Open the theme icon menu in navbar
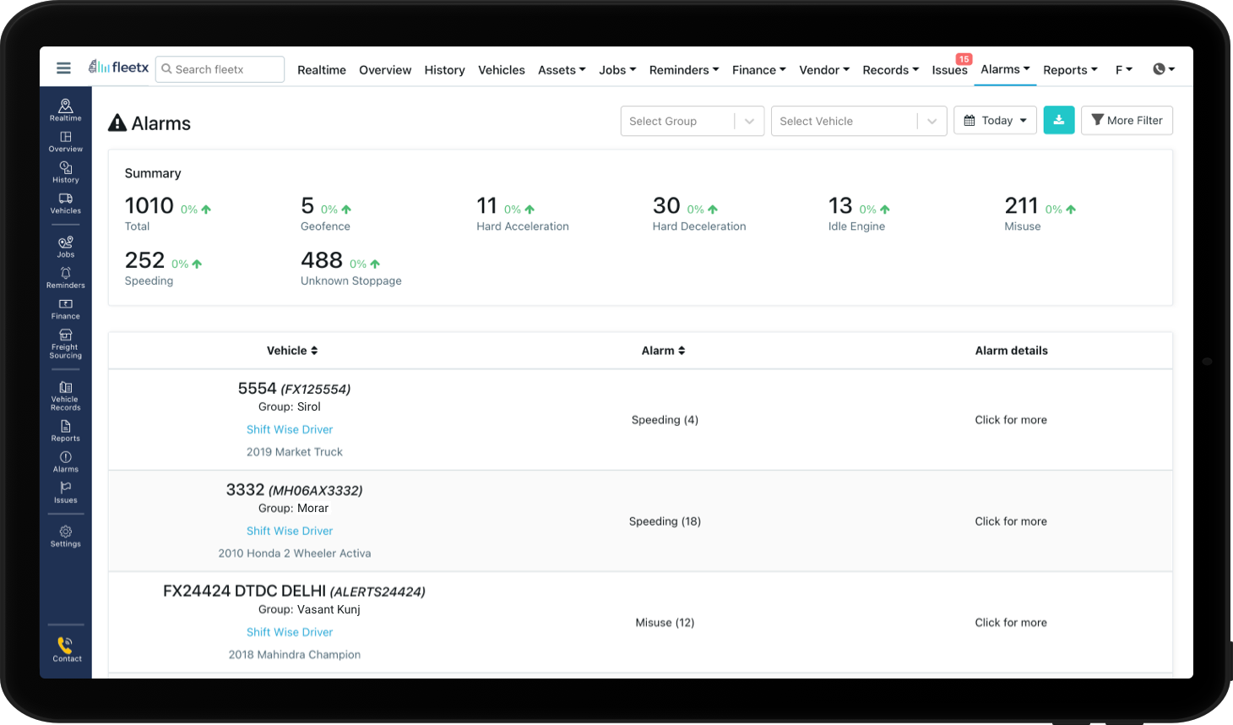This screenshot has width=1233, height=725. tap(1164, 69)
